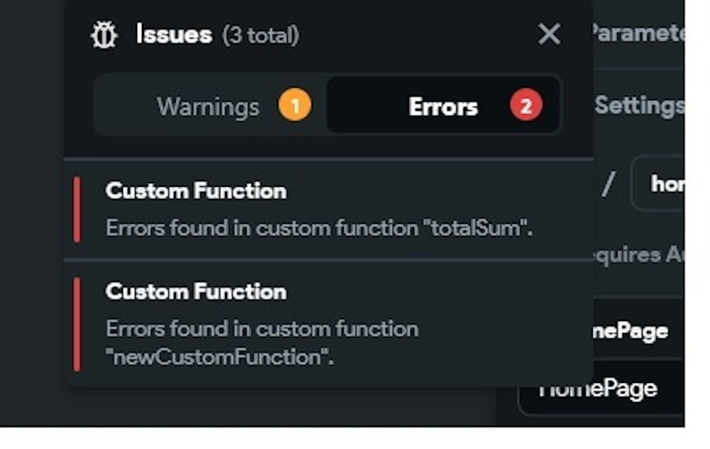710x449 pixels.
Task: Open the newCustomFunction error message
Action: tap(262, 342)
